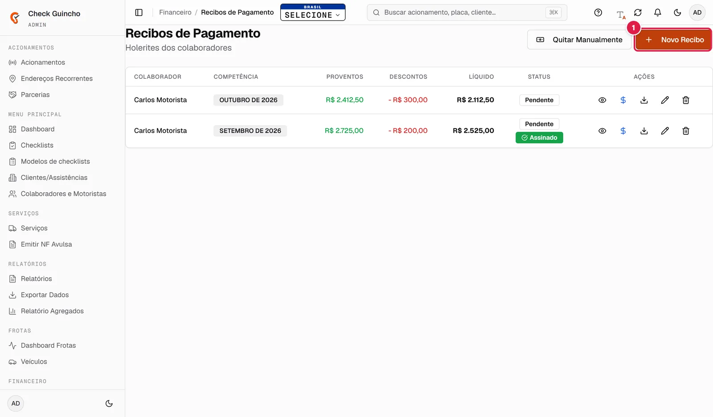View the Setembro de 2026 receipt
This screenshot has width=713, height=417.
[x=602, y=131]
